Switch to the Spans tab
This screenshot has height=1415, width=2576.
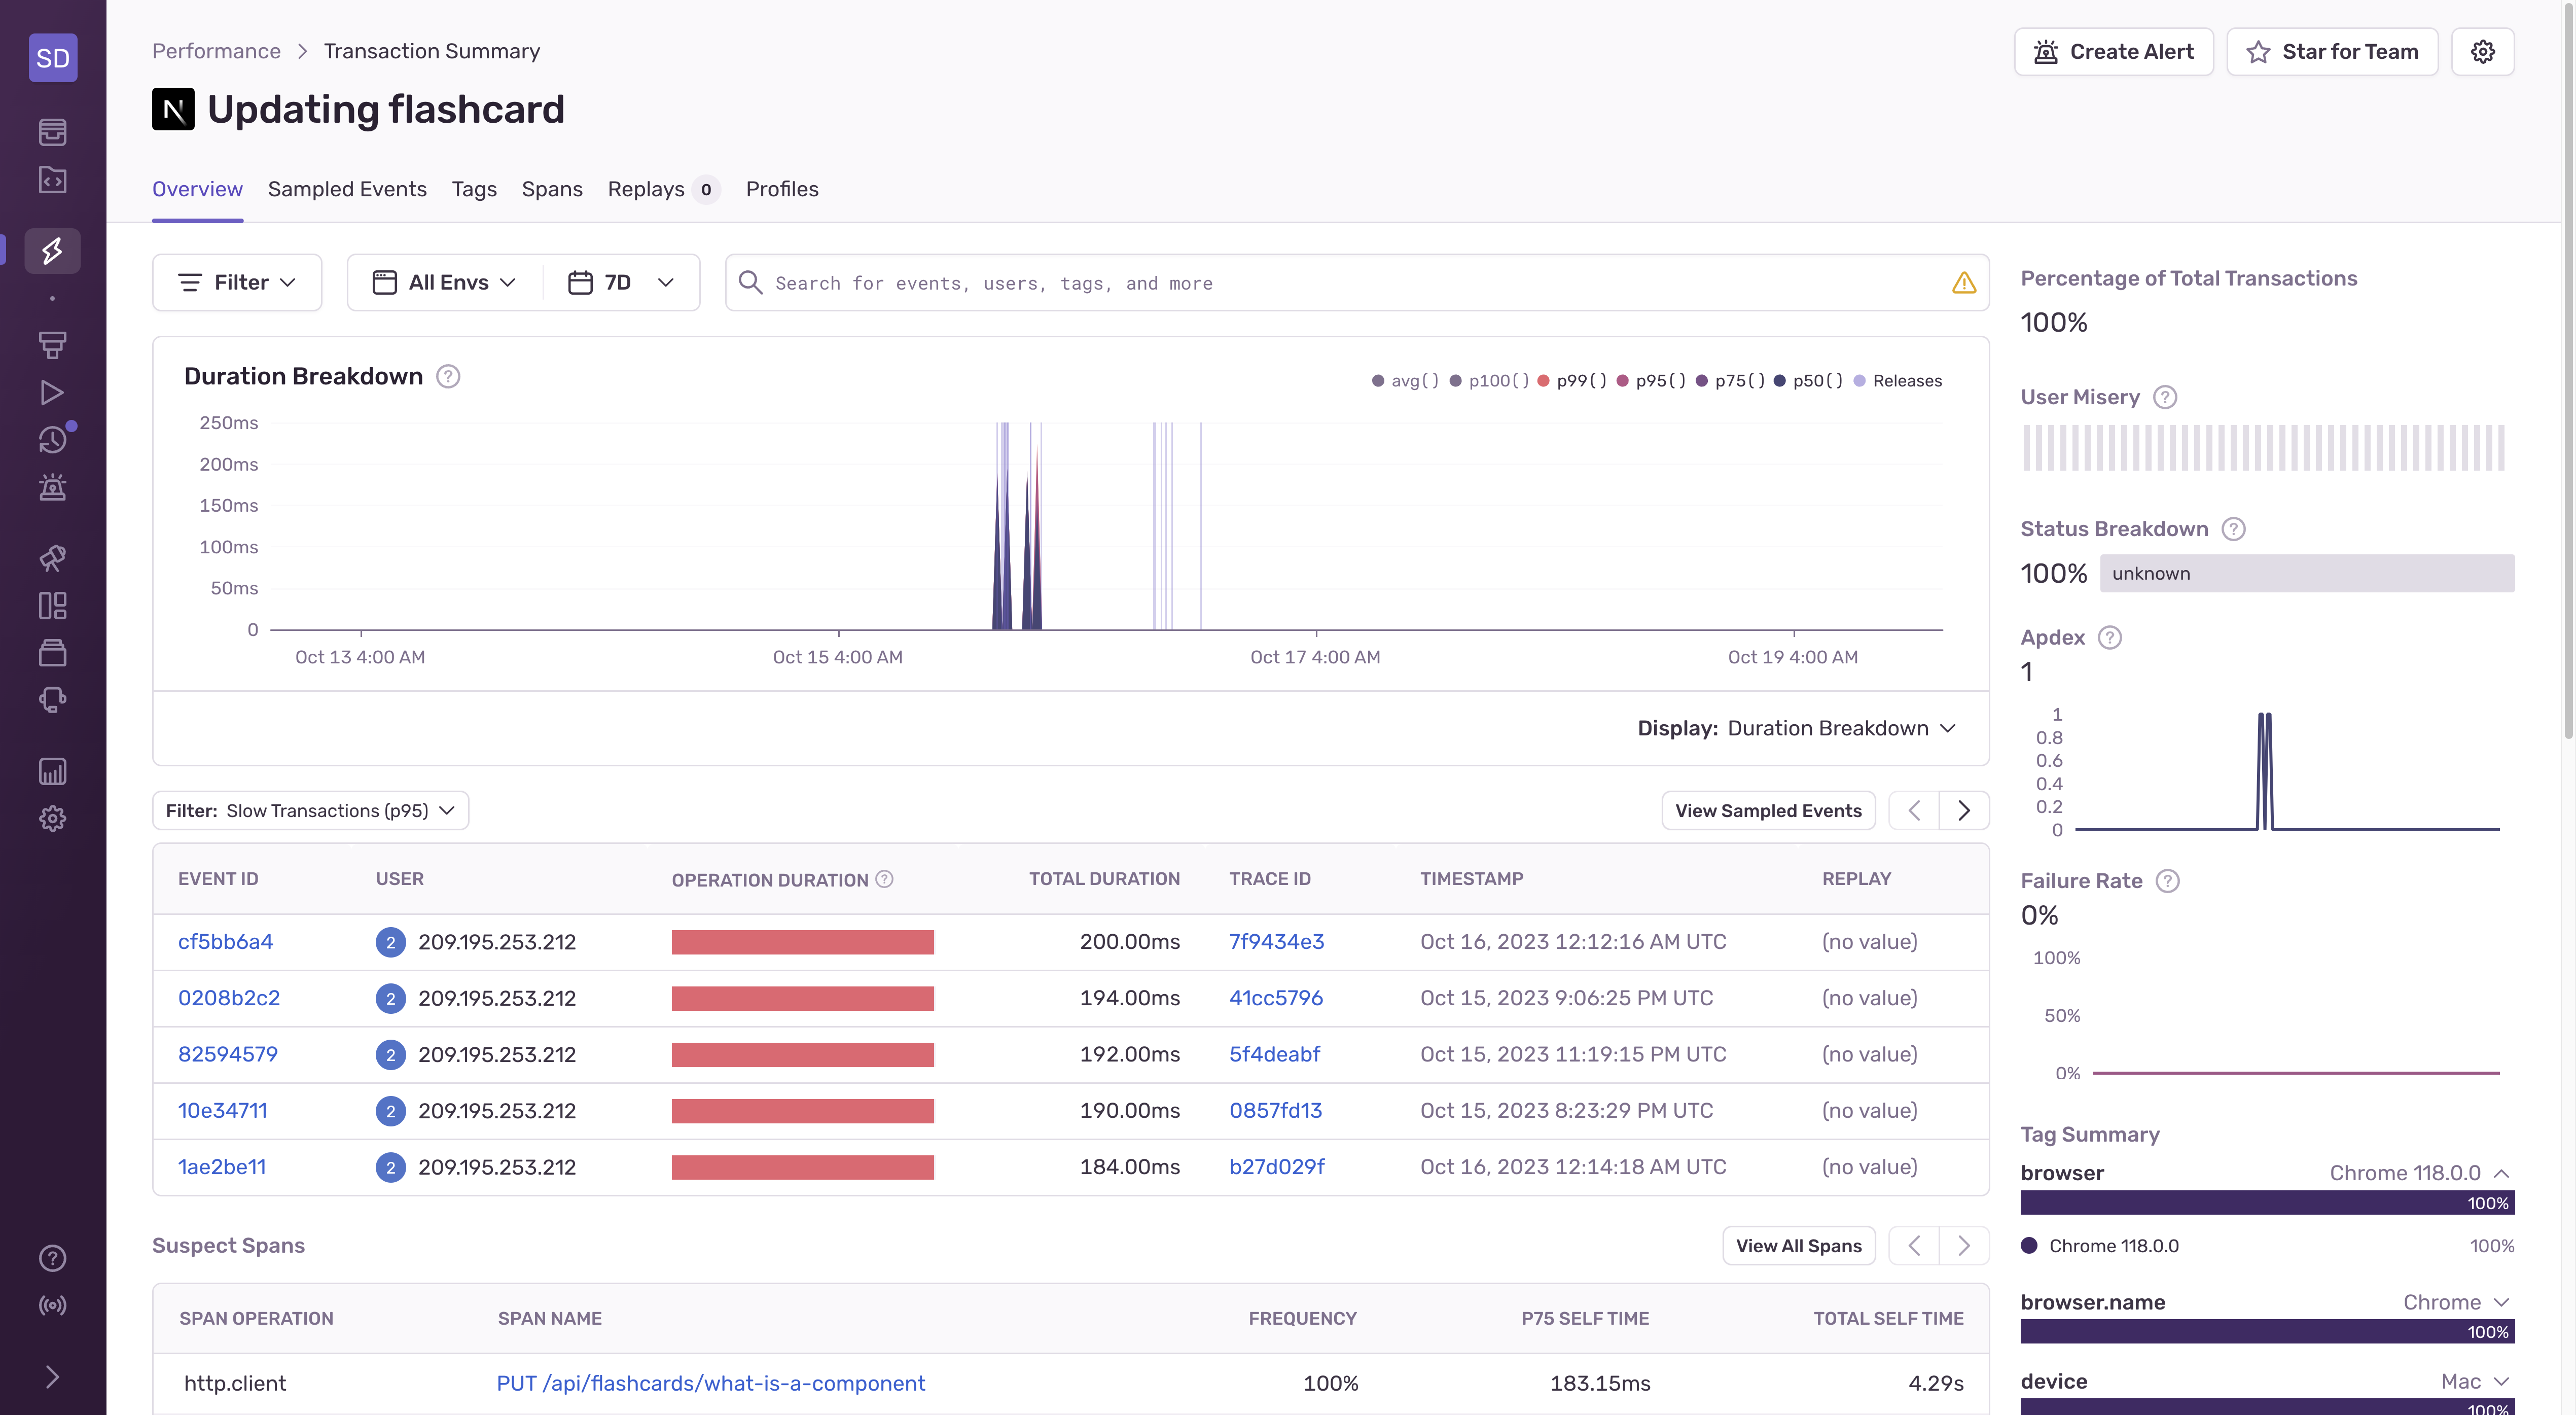point(552,189)
